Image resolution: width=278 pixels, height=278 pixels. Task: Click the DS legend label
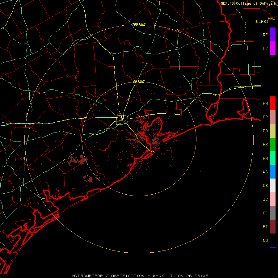click(x=265, y=185)
